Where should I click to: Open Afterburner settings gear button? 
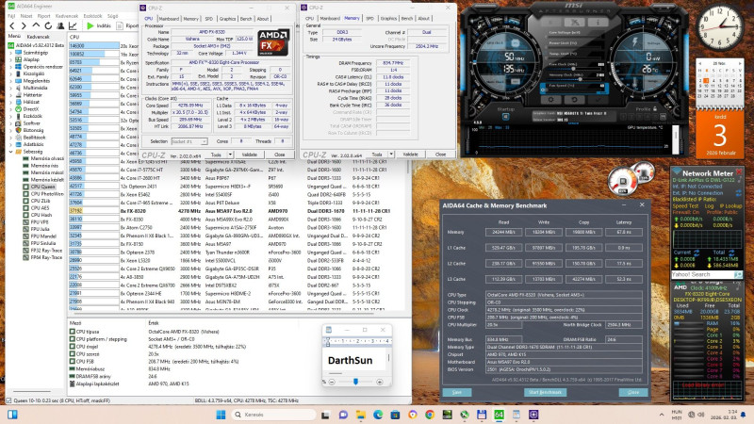(x=551, y=100)
